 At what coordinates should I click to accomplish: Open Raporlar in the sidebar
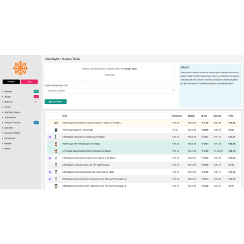[8, 143]
